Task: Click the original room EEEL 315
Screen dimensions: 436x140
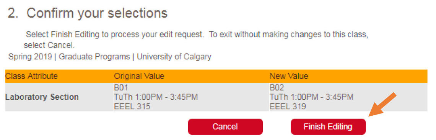Action: coord(132,106)
